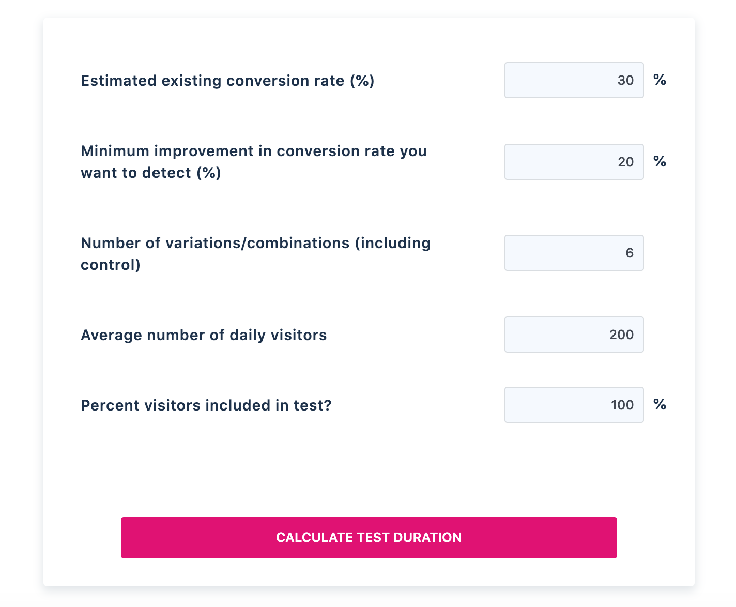Click the 'Average number of daily visitors' label
Screen dimensions: 736x607
204,335
